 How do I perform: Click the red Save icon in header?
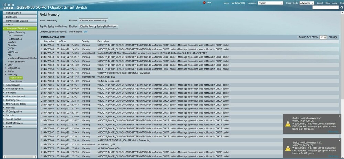point(204,2)
